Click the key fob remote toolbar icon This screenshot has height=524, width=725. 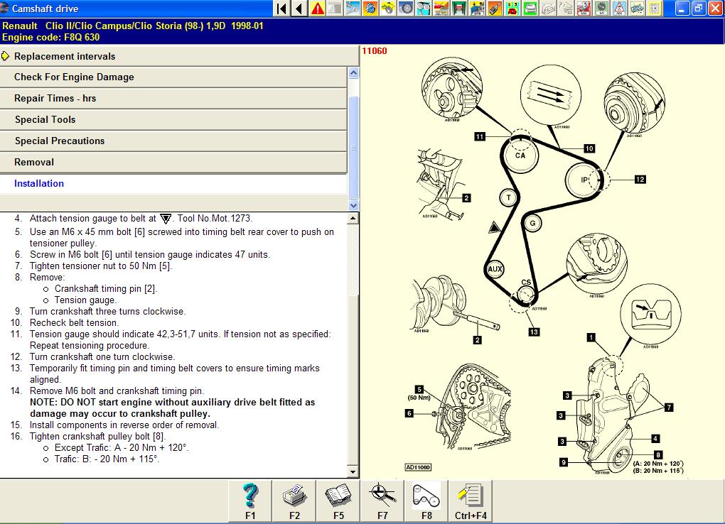[x=495, y=9]
